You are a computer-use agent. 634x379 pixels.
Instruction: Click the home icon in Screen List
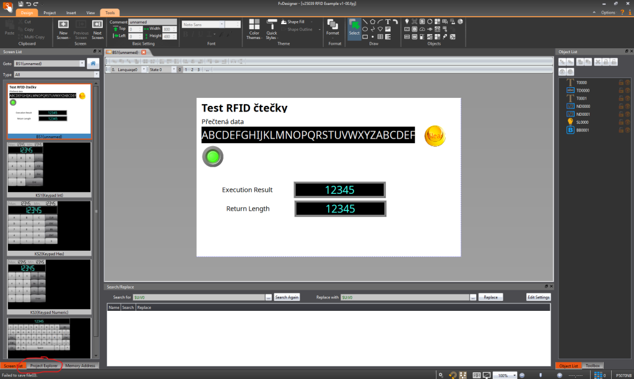[x=93, y=63]
